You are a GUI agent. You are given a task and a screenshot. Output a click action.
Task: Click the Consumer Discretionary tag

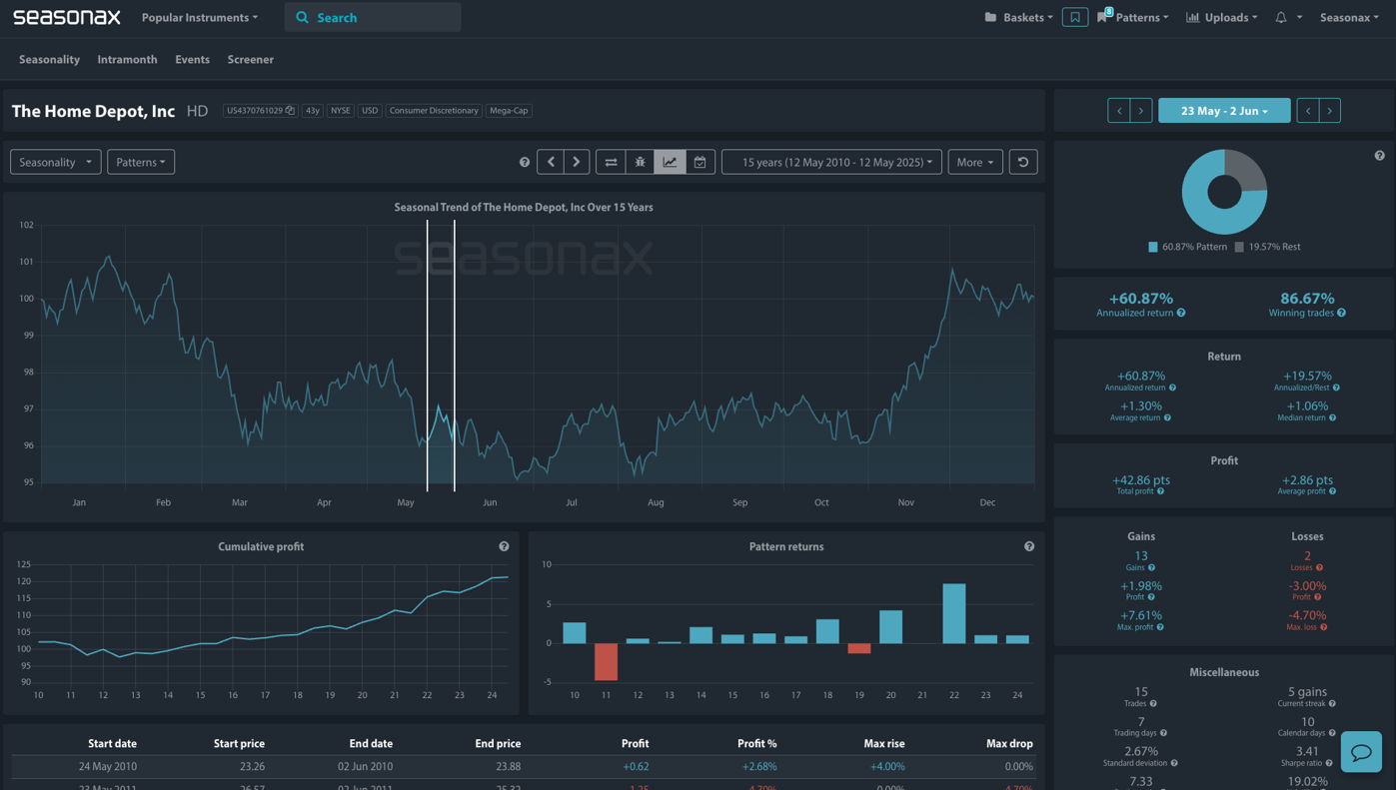434,111
